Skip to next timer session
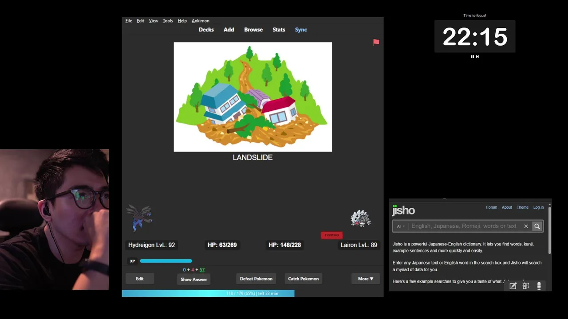Screen dimensions: 568x319 [x=477, y=57]
